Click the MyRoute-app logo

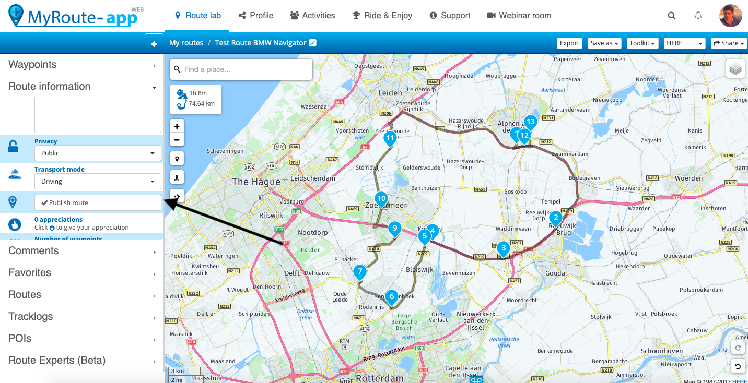[x=76, y=16]
